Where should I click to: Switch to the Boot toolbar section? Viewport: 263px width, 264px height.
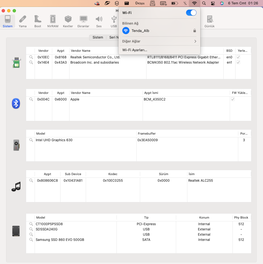pyautogui.click(x=38, y=21)
